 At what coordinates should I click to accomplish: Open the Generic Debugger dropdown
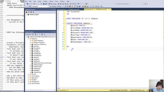129,4
